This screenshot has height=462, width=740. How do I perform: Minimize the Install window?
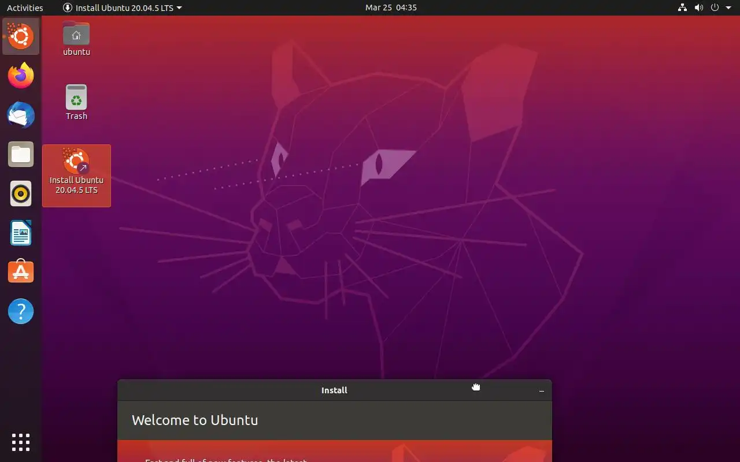click(x=542, y=390)
